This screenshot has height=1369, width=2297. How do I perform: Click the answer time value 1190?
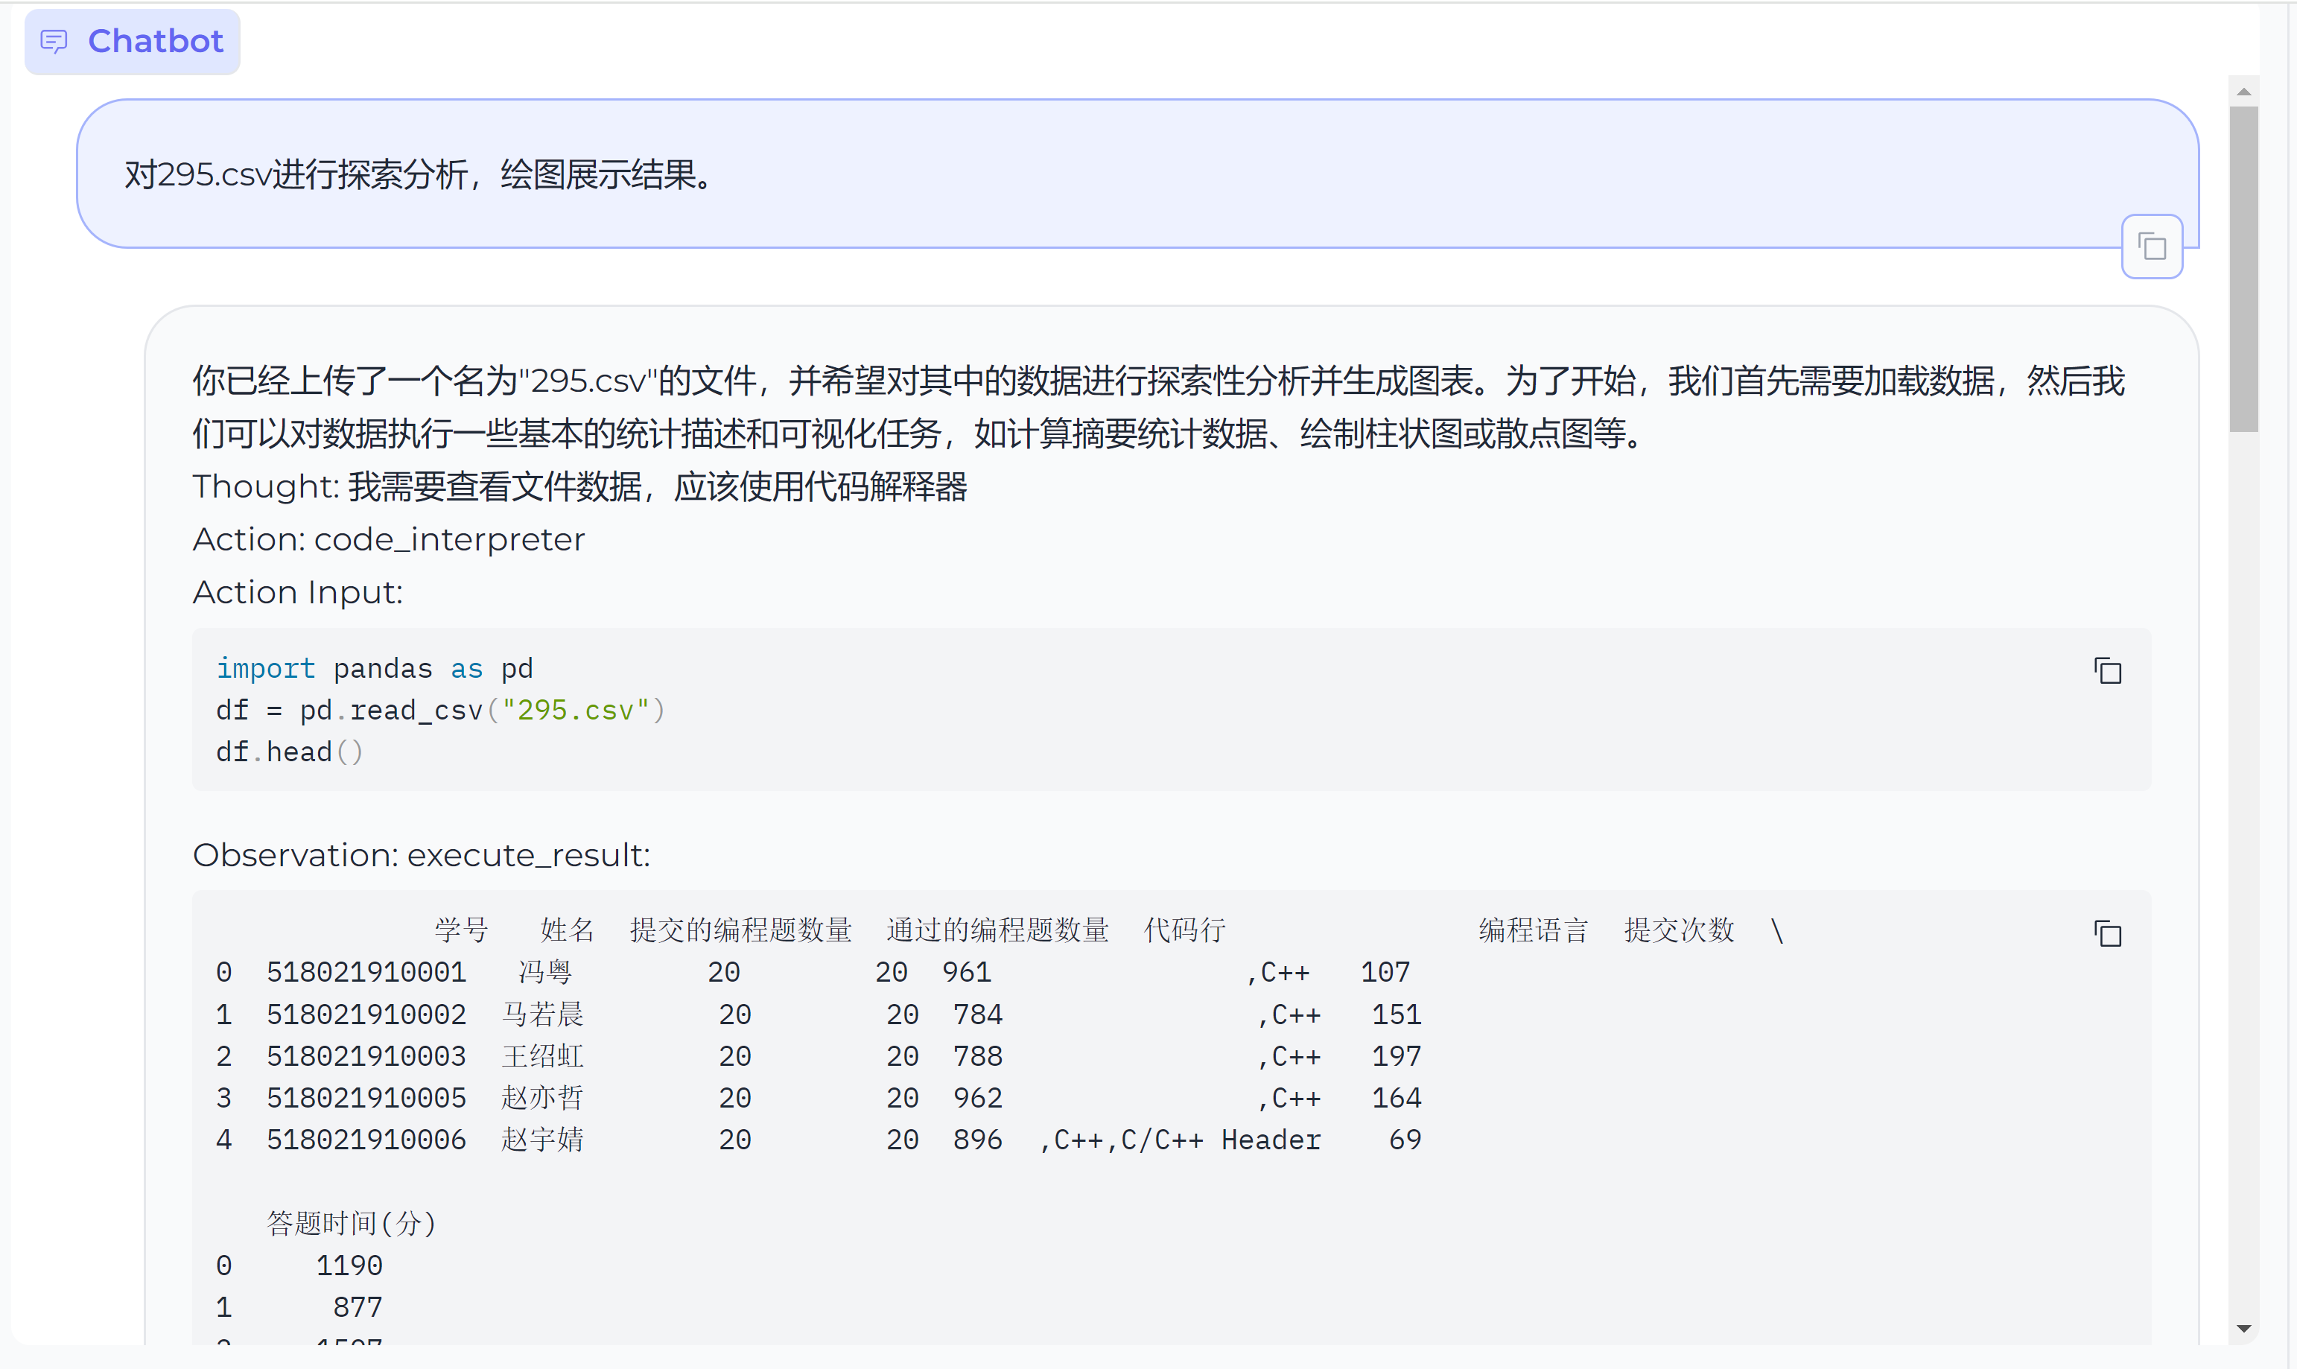click(x=349, y=1265)
